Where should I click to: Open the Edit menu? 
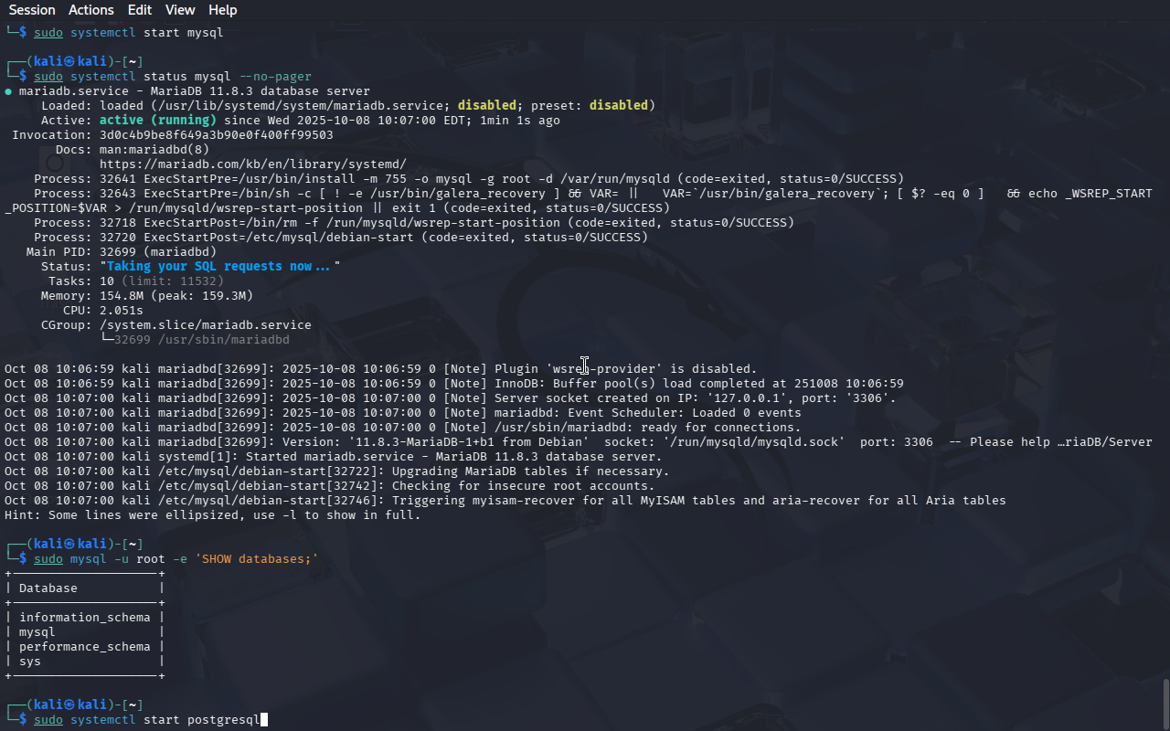(x=140, y=10)
